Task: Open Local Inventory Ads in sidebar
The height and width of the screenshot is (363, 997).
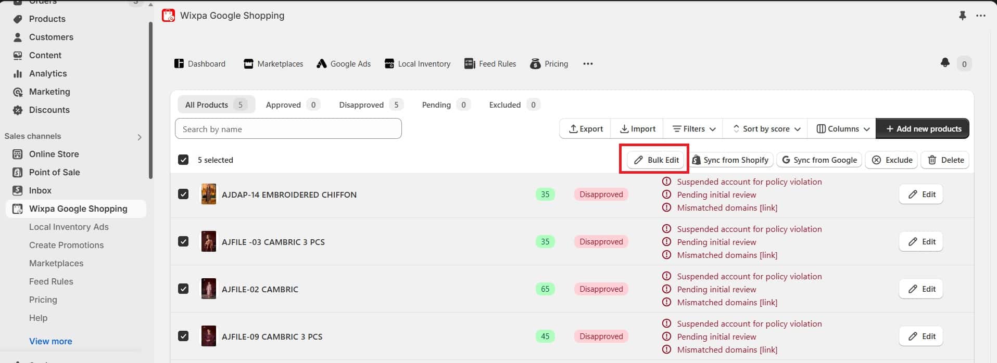Action: click(69, 227)
